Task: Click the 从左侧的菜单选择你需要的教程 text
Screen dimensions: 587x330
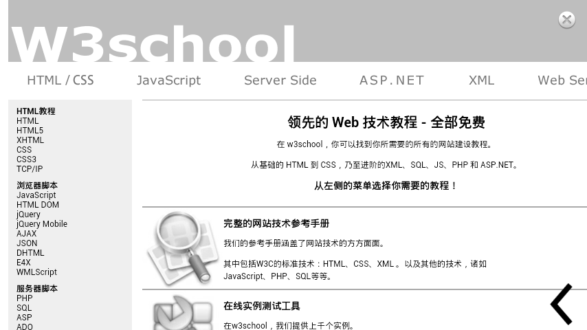Action: coord(386,186)
